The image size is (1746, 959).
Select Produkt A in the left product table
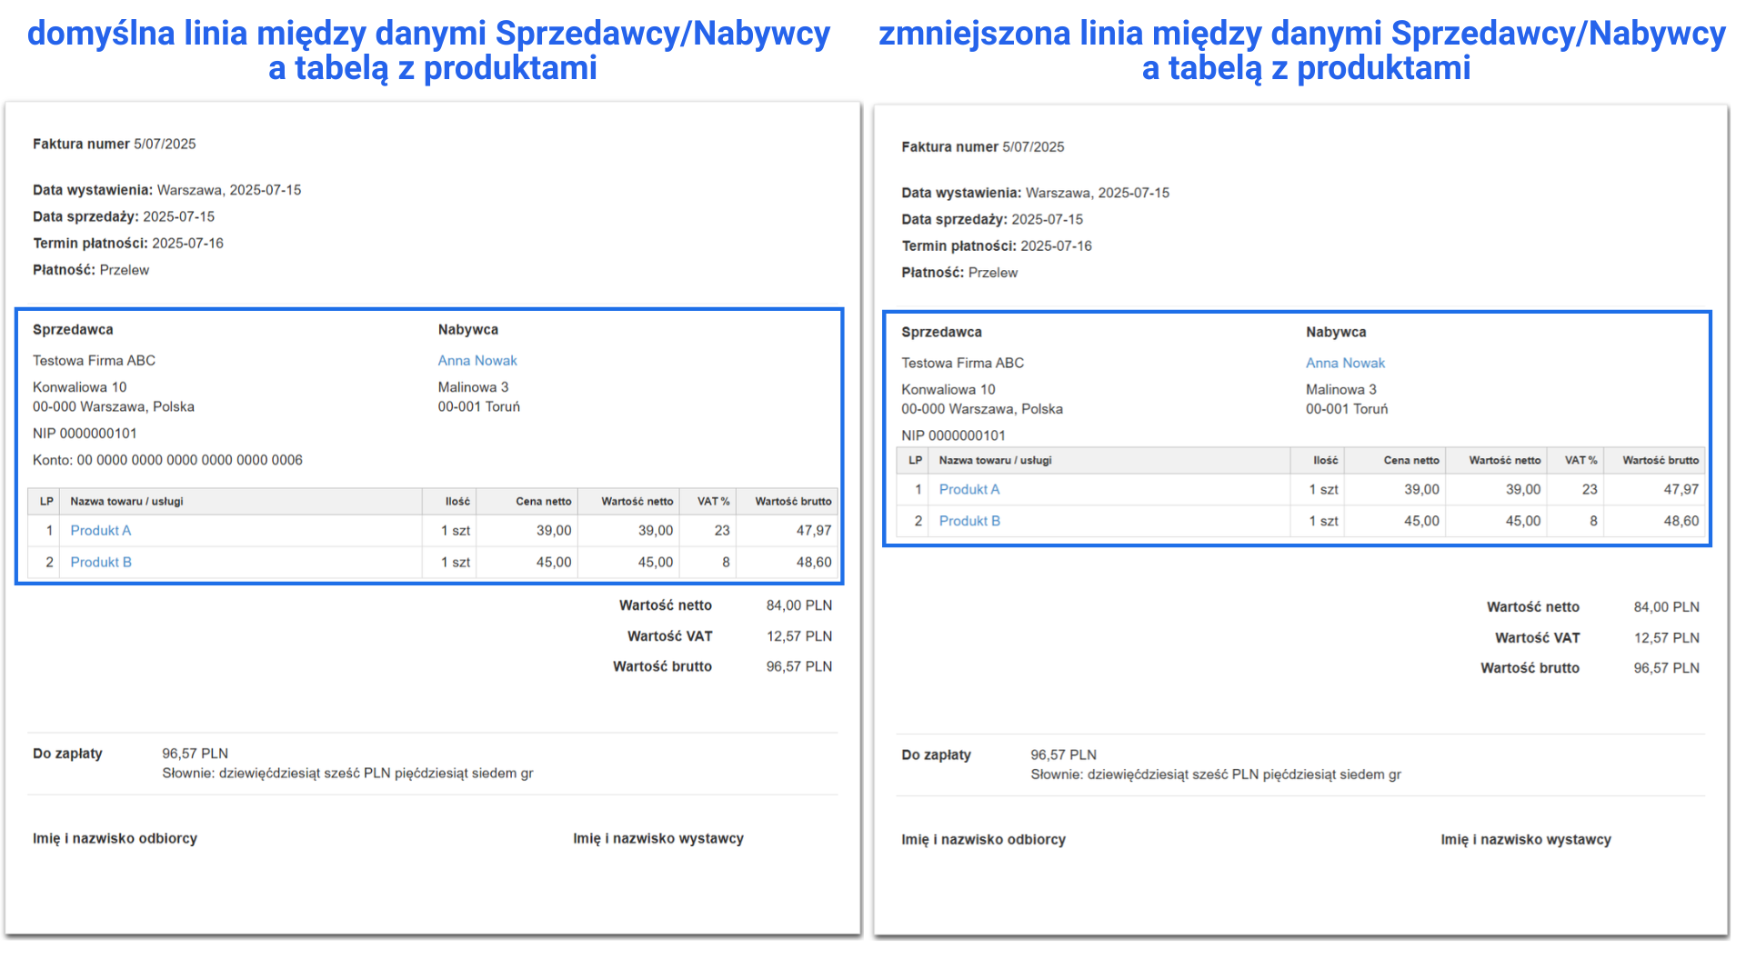100,530
